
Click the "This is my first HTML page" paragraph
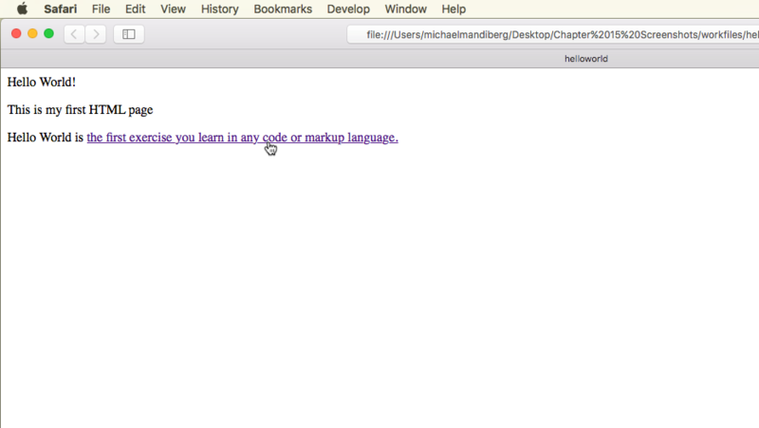[80, 110]
